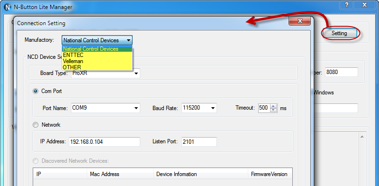Select the Com Port radio button
The image size is (379, 186).
click(x=36, y=91)
